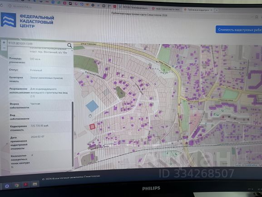Click the magnifier search icon
This screenshot has height=197, width=262.
coord(69,45)
